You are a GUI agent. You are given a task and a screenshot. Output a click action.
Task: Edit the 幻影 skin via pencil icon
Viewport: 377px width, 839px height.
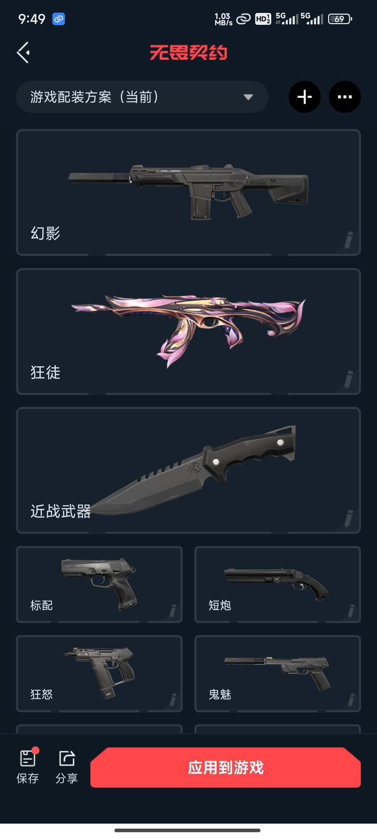coord(349,240)
